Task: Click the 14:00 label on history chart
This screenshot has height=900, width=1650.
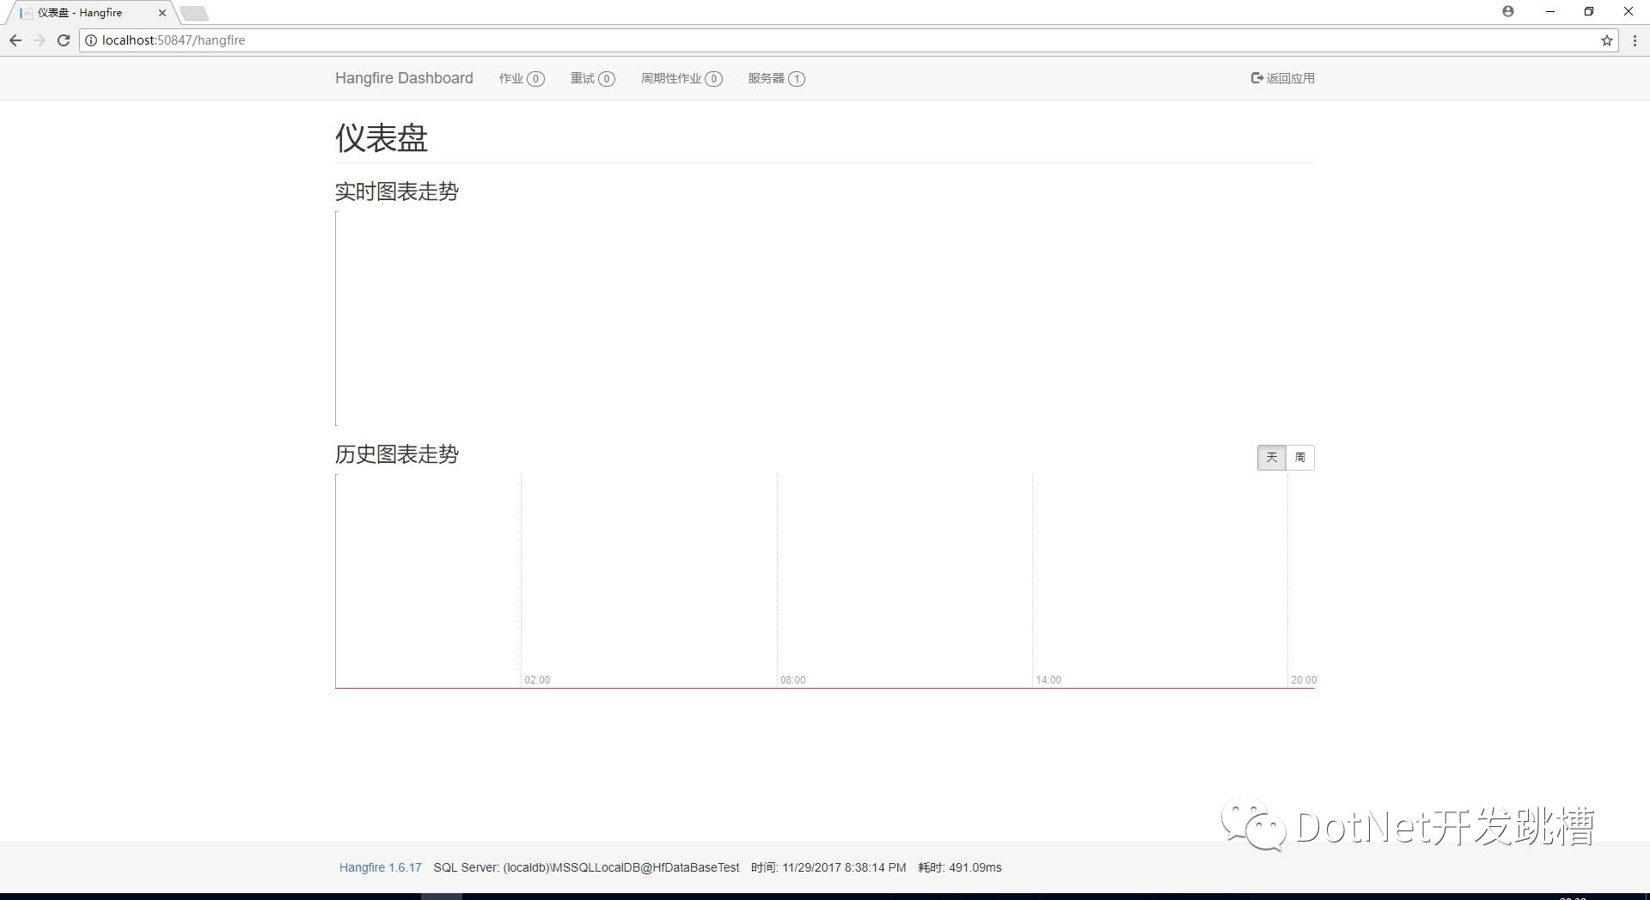Action: pos(1048,680)
